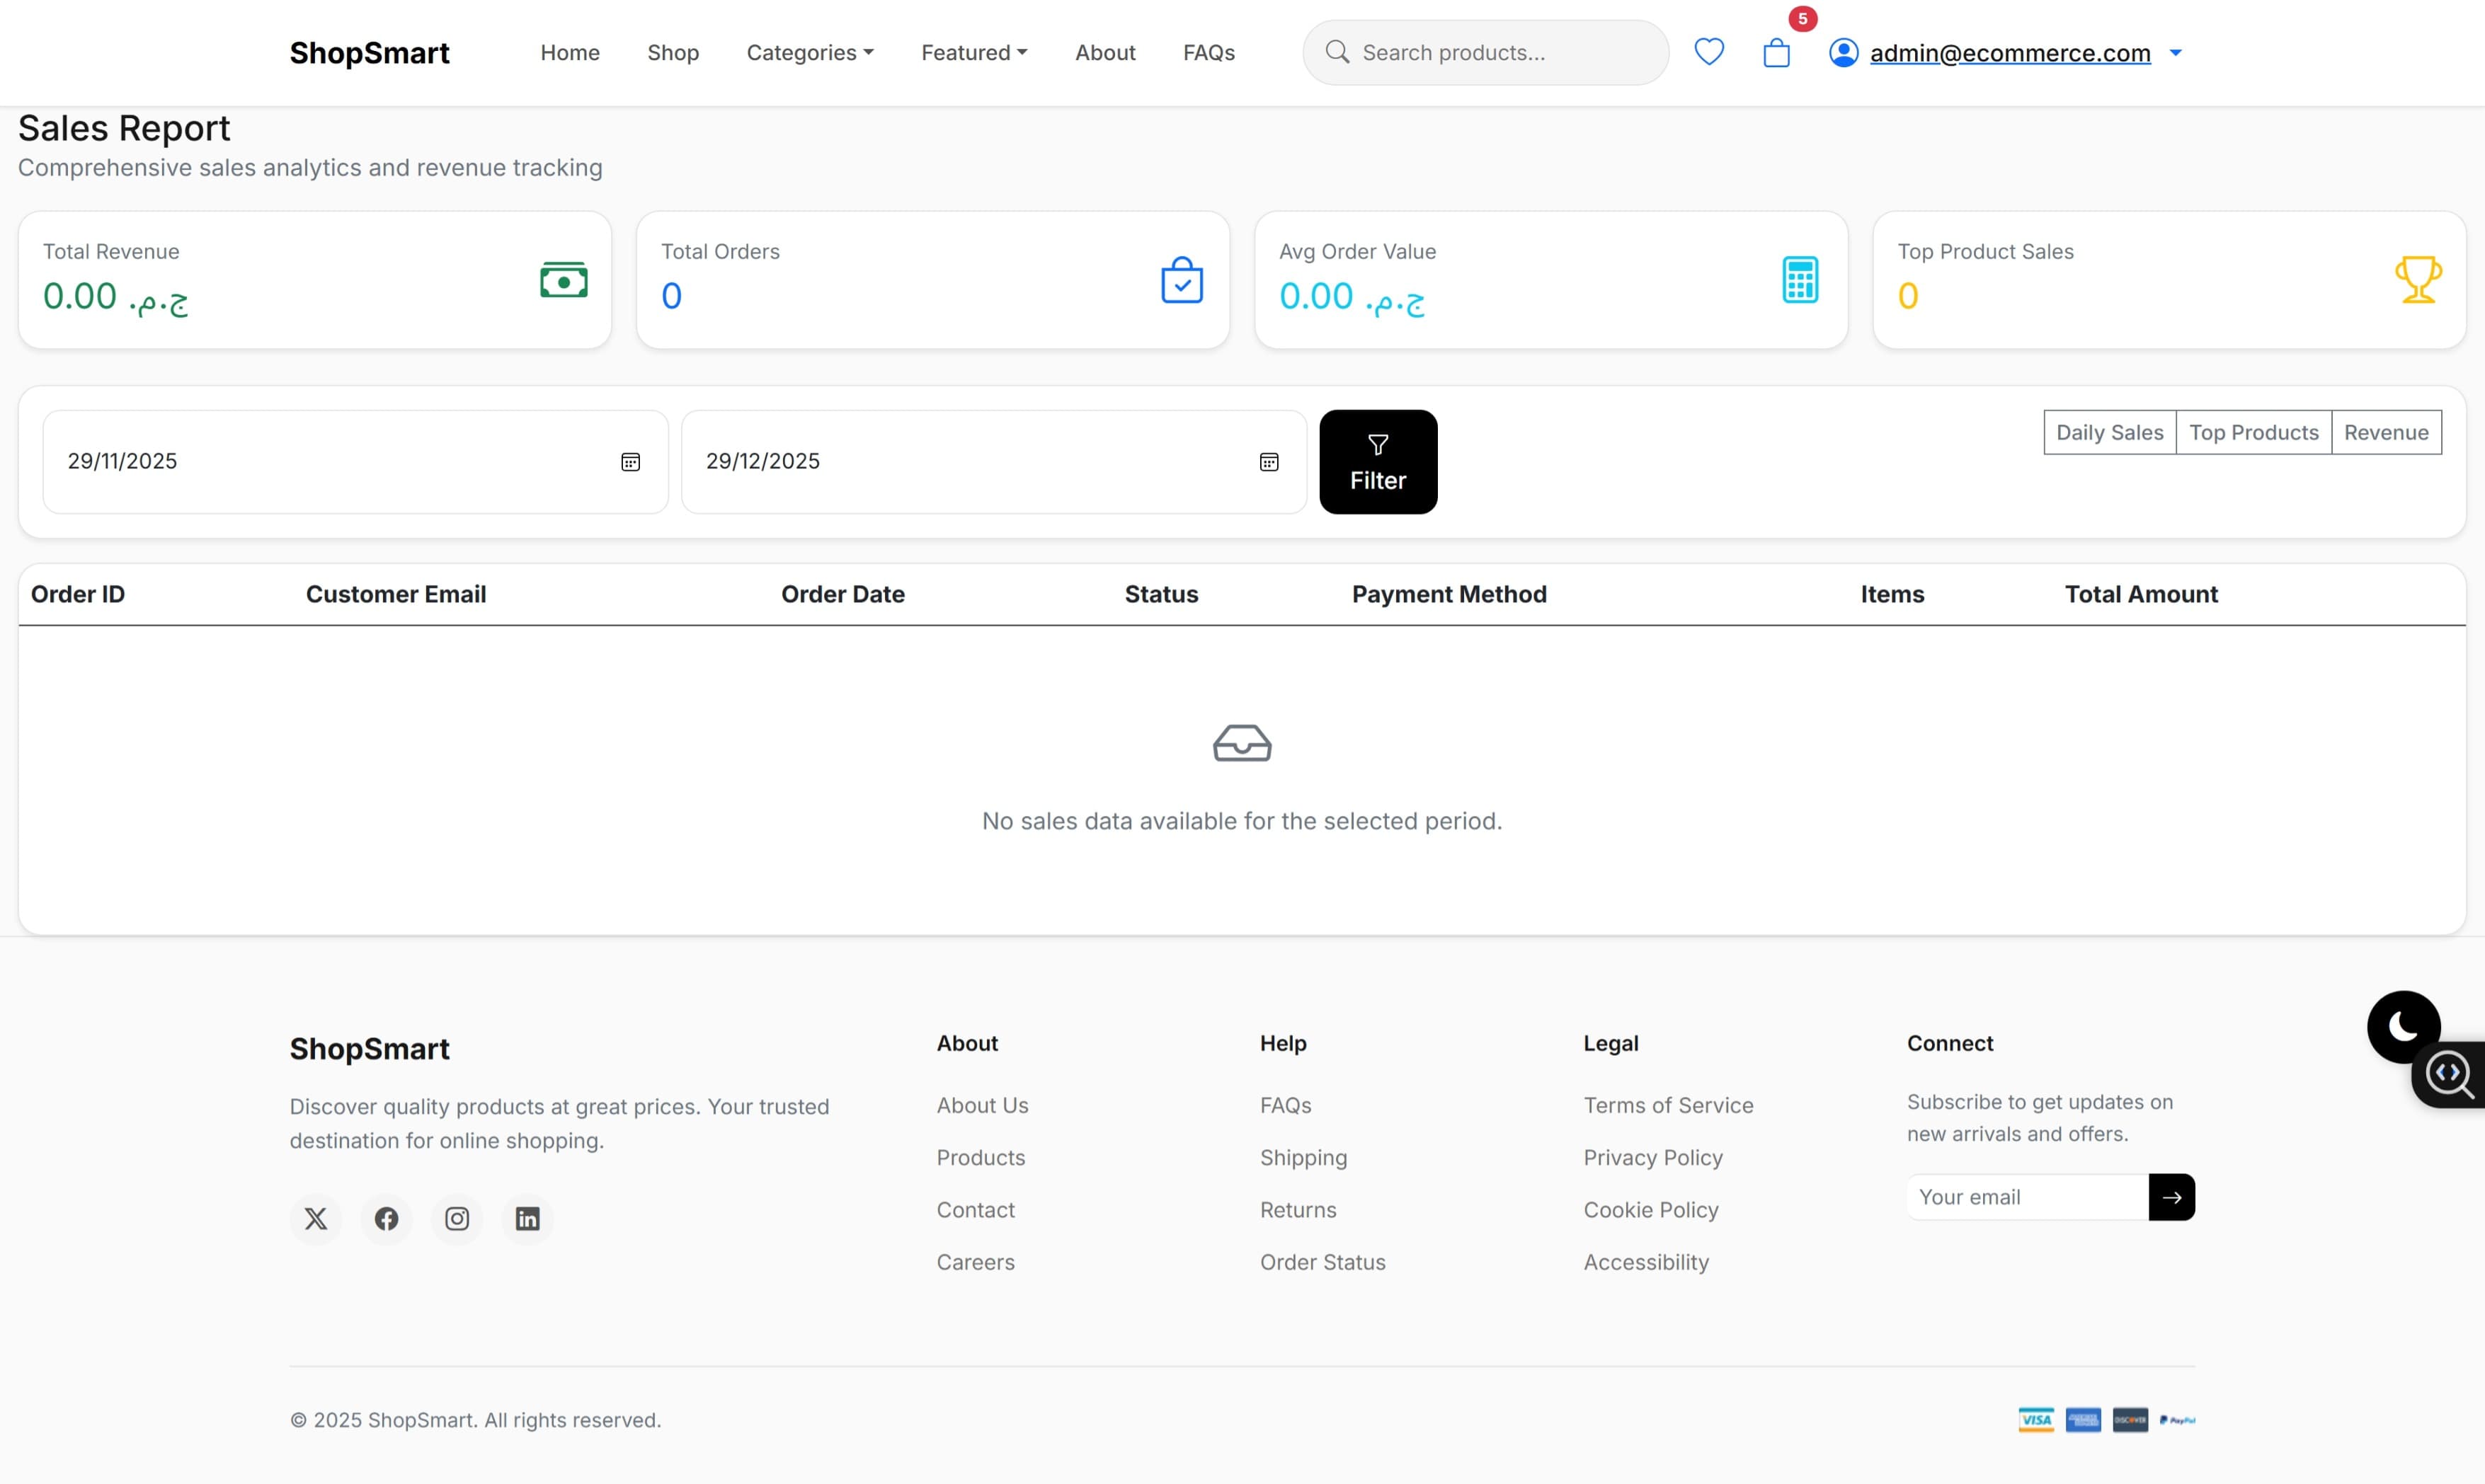Click the user account avatar icon

pyautogui.click(x=1844, y=53)
